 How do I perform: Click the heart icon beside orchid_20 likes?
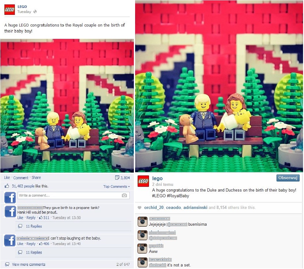[140, 207]
